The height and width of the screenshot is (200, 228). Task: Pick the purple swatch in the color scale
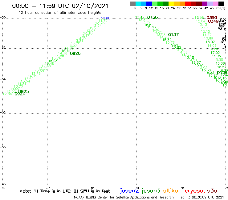pyautogui.click(x=205, y=4)
